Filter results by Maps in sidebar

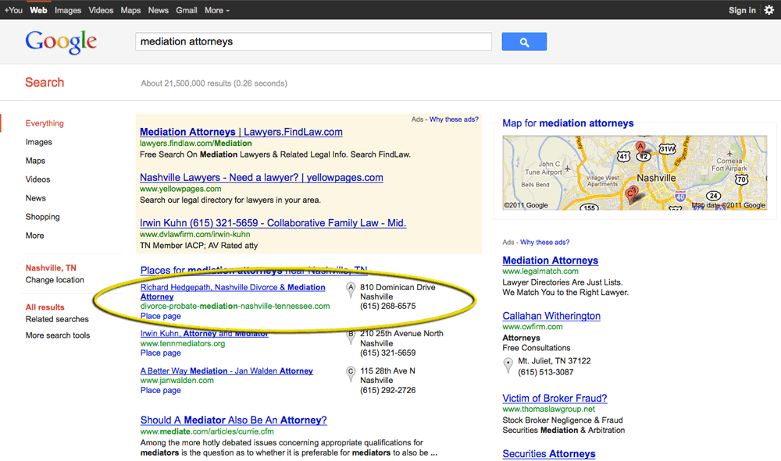click(35, 161)
